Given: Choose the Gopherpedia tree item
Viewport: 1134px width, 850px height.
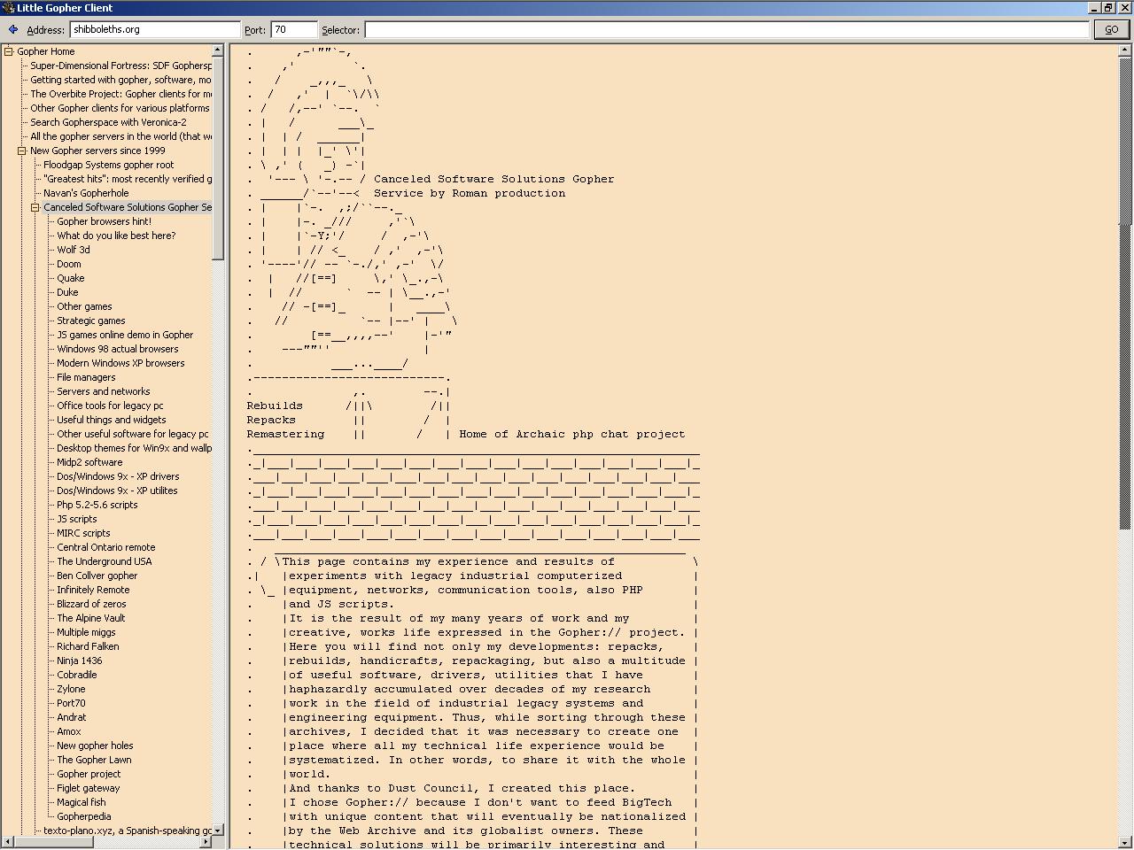Looking at the screenshot, I should coord(84,816).
